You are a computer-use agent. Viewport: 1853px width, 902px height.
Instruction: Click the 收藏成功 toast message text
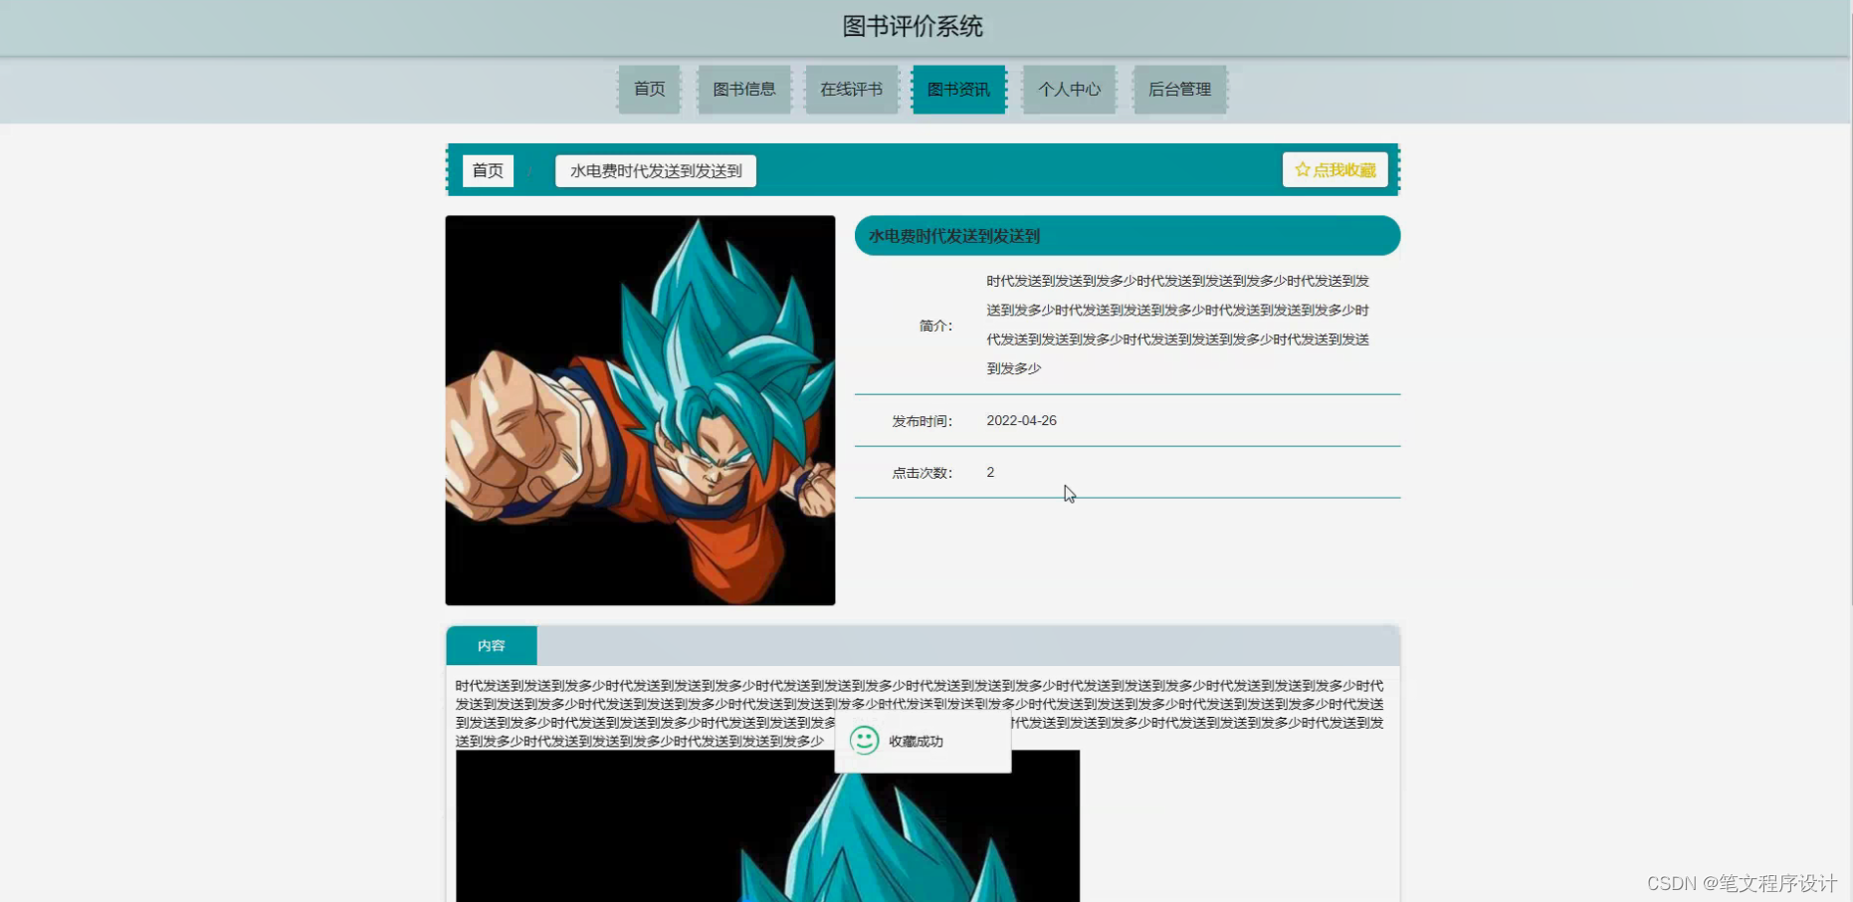click(x=916, y=741)
